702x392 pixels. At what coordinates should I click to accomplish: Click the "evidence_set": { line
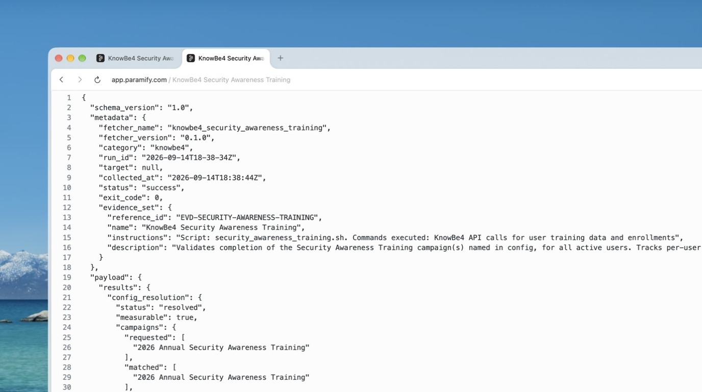(135, 207)
